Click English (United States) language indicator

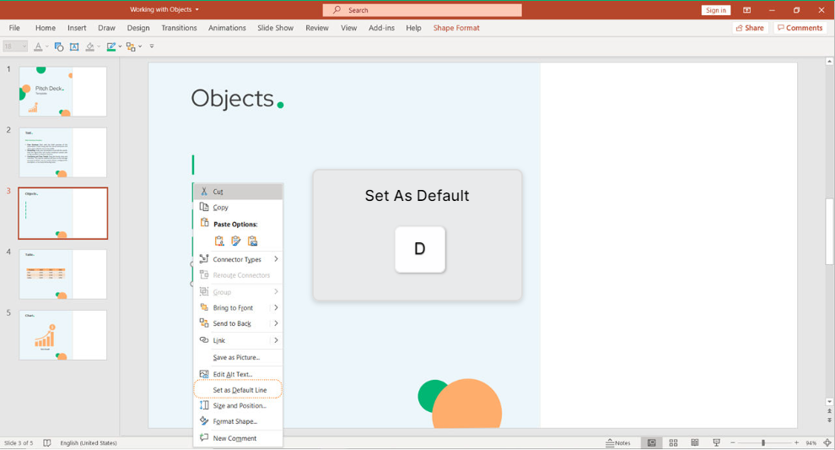click(89, 443)
